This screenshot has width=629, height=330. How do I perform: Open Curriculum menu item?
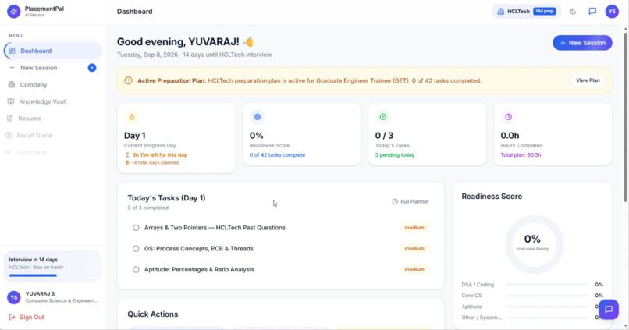coord(52,152)
